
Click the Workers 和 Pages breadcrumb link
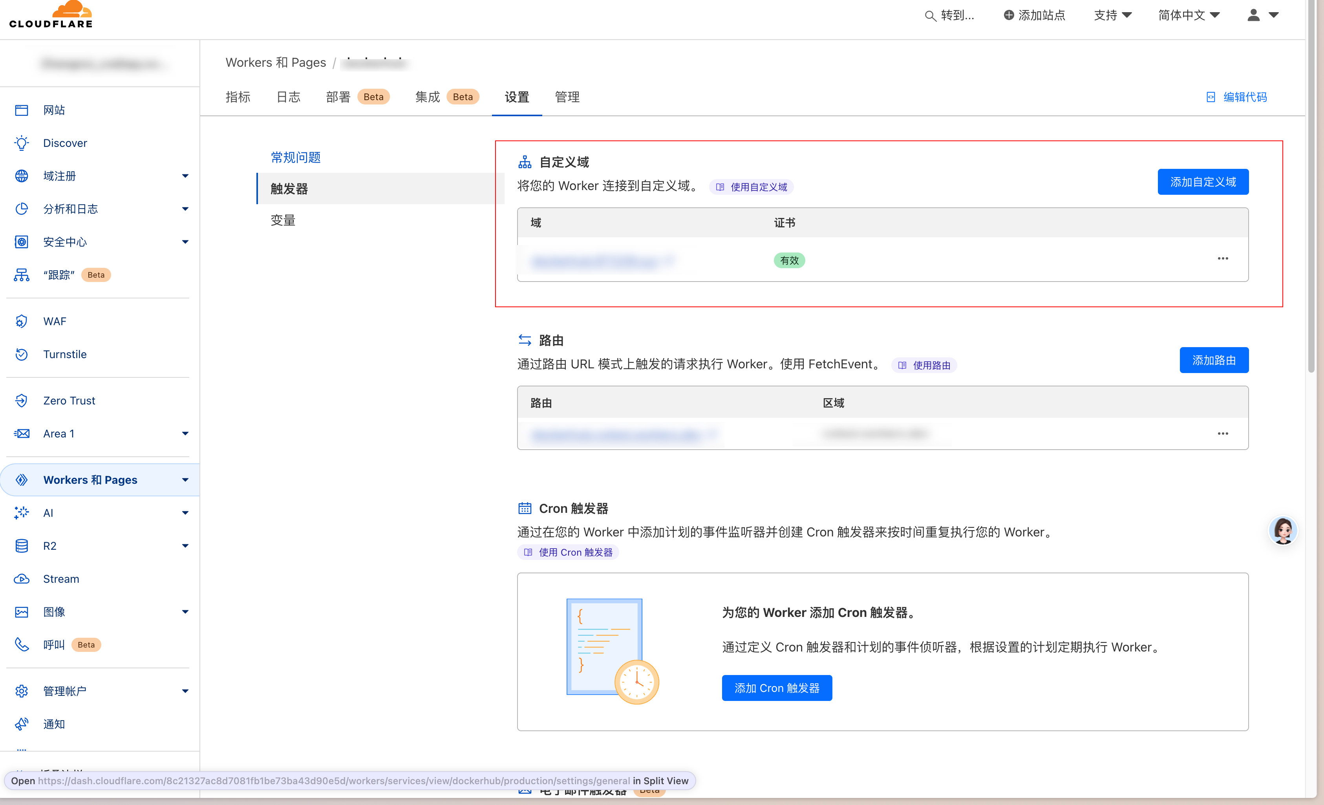[276, 62]
